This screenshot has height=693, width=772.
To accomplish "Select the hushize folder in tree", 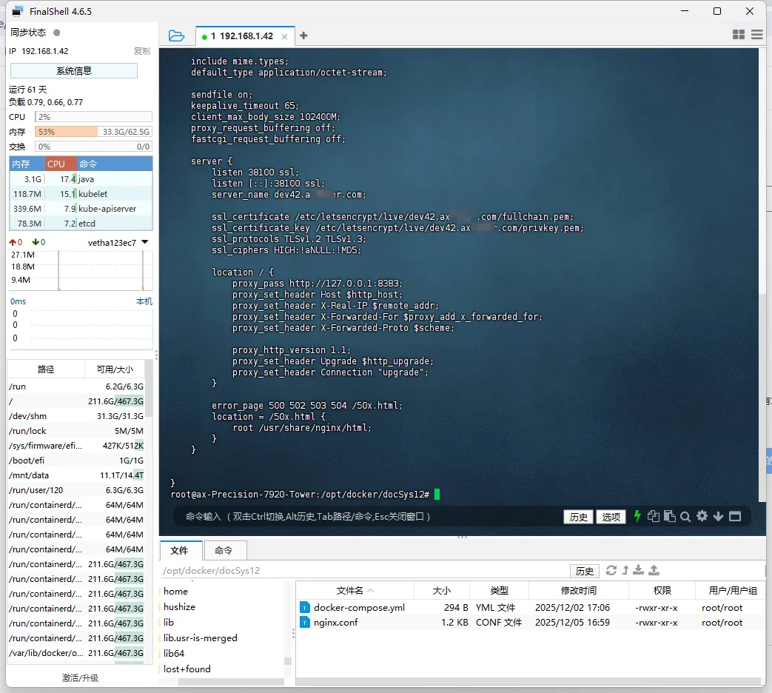I will 180,607.
